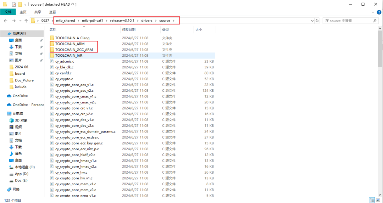Image resolution: width=383 pixels, height=203 pixels.
Task: Open Local Disk (C:) in the sidebar
Action: 24,167
